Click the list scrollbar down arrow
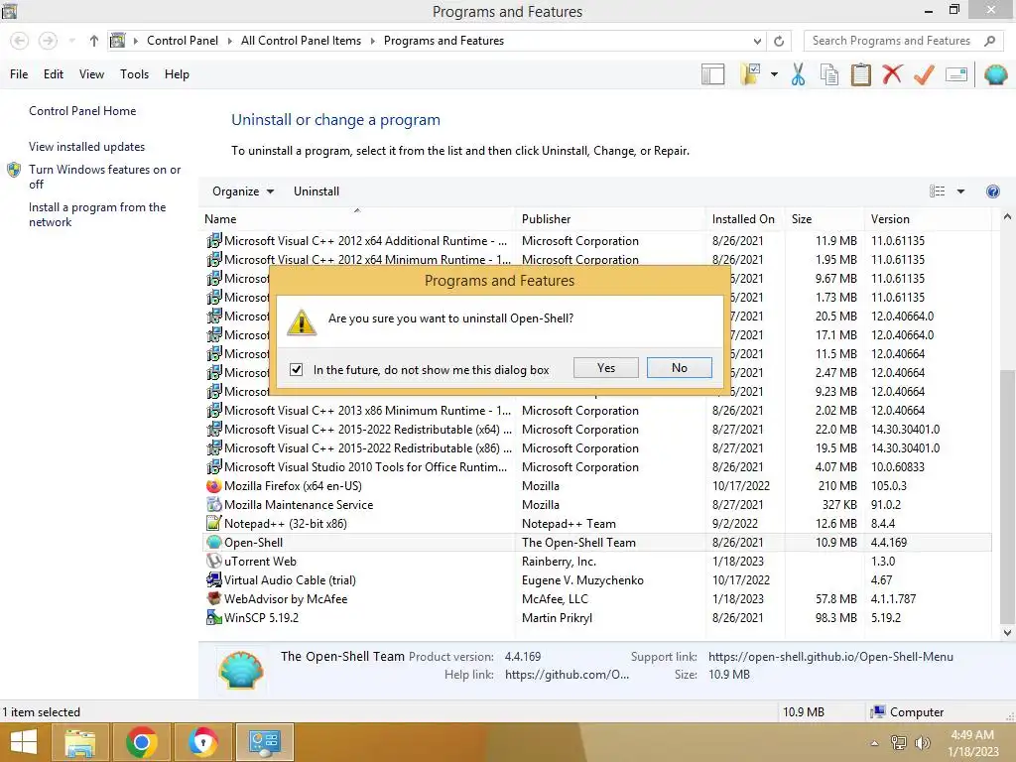Viewport: 1016px width, 762px height. pos(1007,632)
